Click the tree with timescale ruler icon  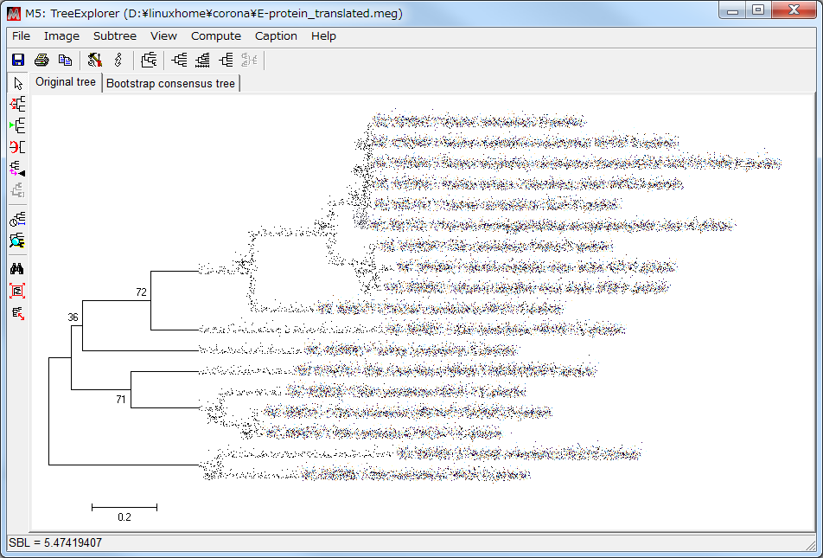point(17,220)
